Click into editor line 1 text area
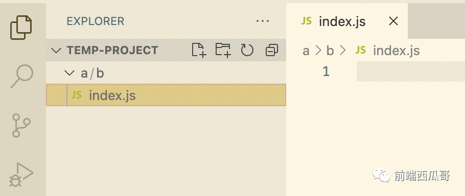Screen dimensions: 465x196 tap(411, 71)
